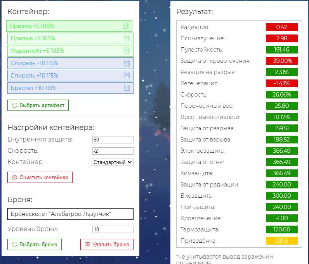The image size is (309, 264).
Task: Click the Выбрать броню button
Action: 35,245
